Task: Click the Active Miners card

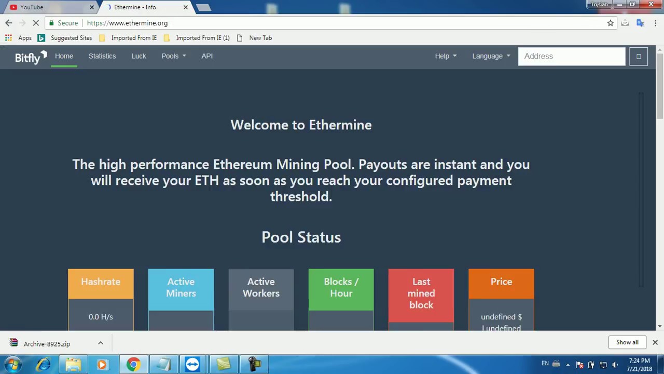Action: click(181, 299)
